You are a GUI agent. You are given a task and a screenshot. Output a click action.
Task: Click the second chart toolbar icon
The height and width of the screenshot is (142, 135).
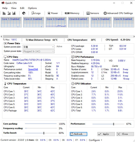pos(9,13)
